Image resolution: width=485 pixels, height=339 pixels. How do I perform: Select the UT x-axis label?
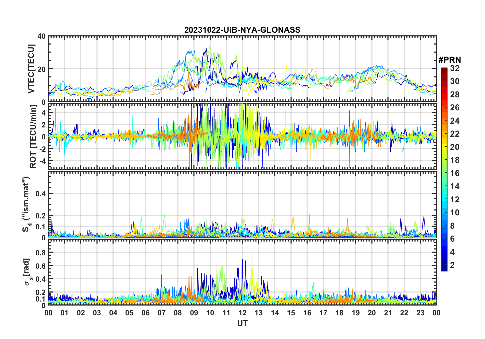242,323
